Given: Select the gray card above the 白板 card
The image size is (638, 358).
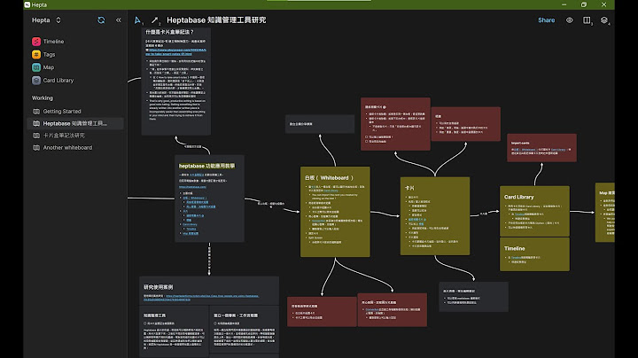Looking at the screenshot, I should (319, 124).
